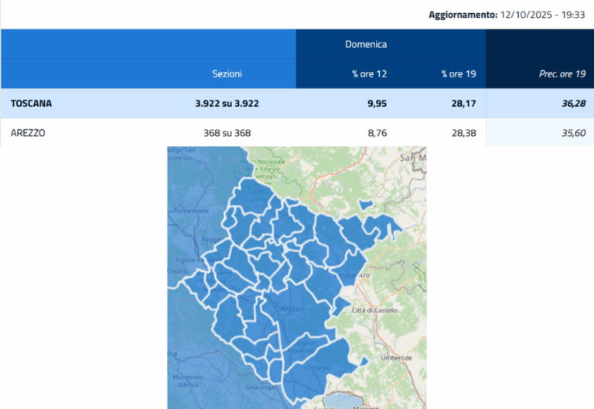Click the 368 su 368 sections cell
594x409 pixels.
coord(227,133)
